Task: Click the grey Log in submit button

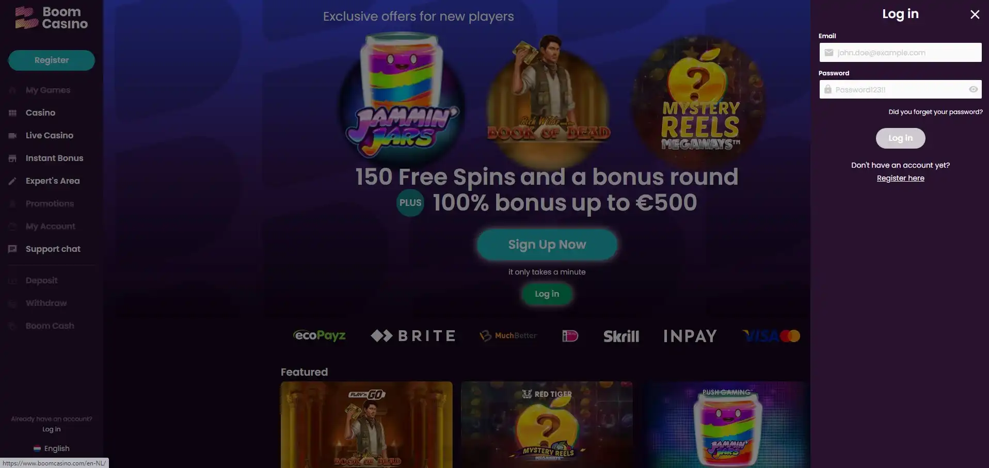Action: click(x=900, y=138)
